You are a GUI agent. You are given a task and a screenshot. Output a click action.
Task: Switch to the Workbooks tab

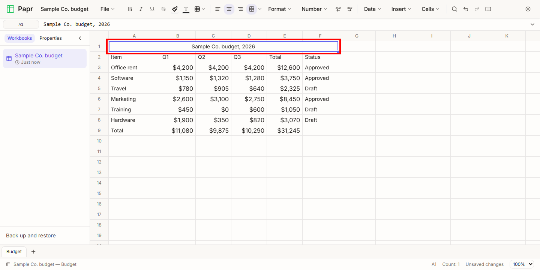click(19, 38)
